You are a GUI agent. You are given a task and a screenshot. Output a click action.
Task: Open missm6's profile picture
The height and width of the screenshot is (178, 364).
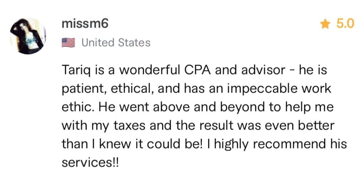(28, 36)
